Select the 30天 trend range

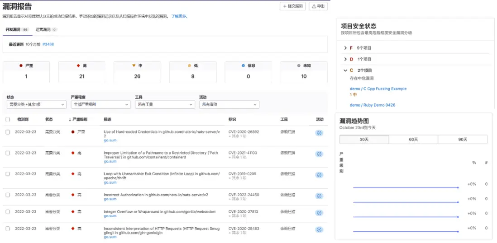point(364,140)
